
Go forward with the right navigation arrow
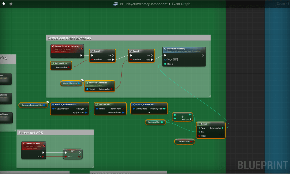click(x=11, y=4)
